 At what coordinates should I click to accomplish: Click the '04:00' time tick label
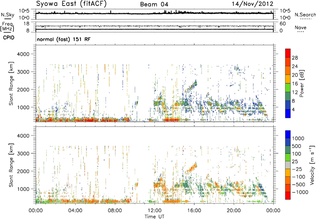(x=75, y=211)
